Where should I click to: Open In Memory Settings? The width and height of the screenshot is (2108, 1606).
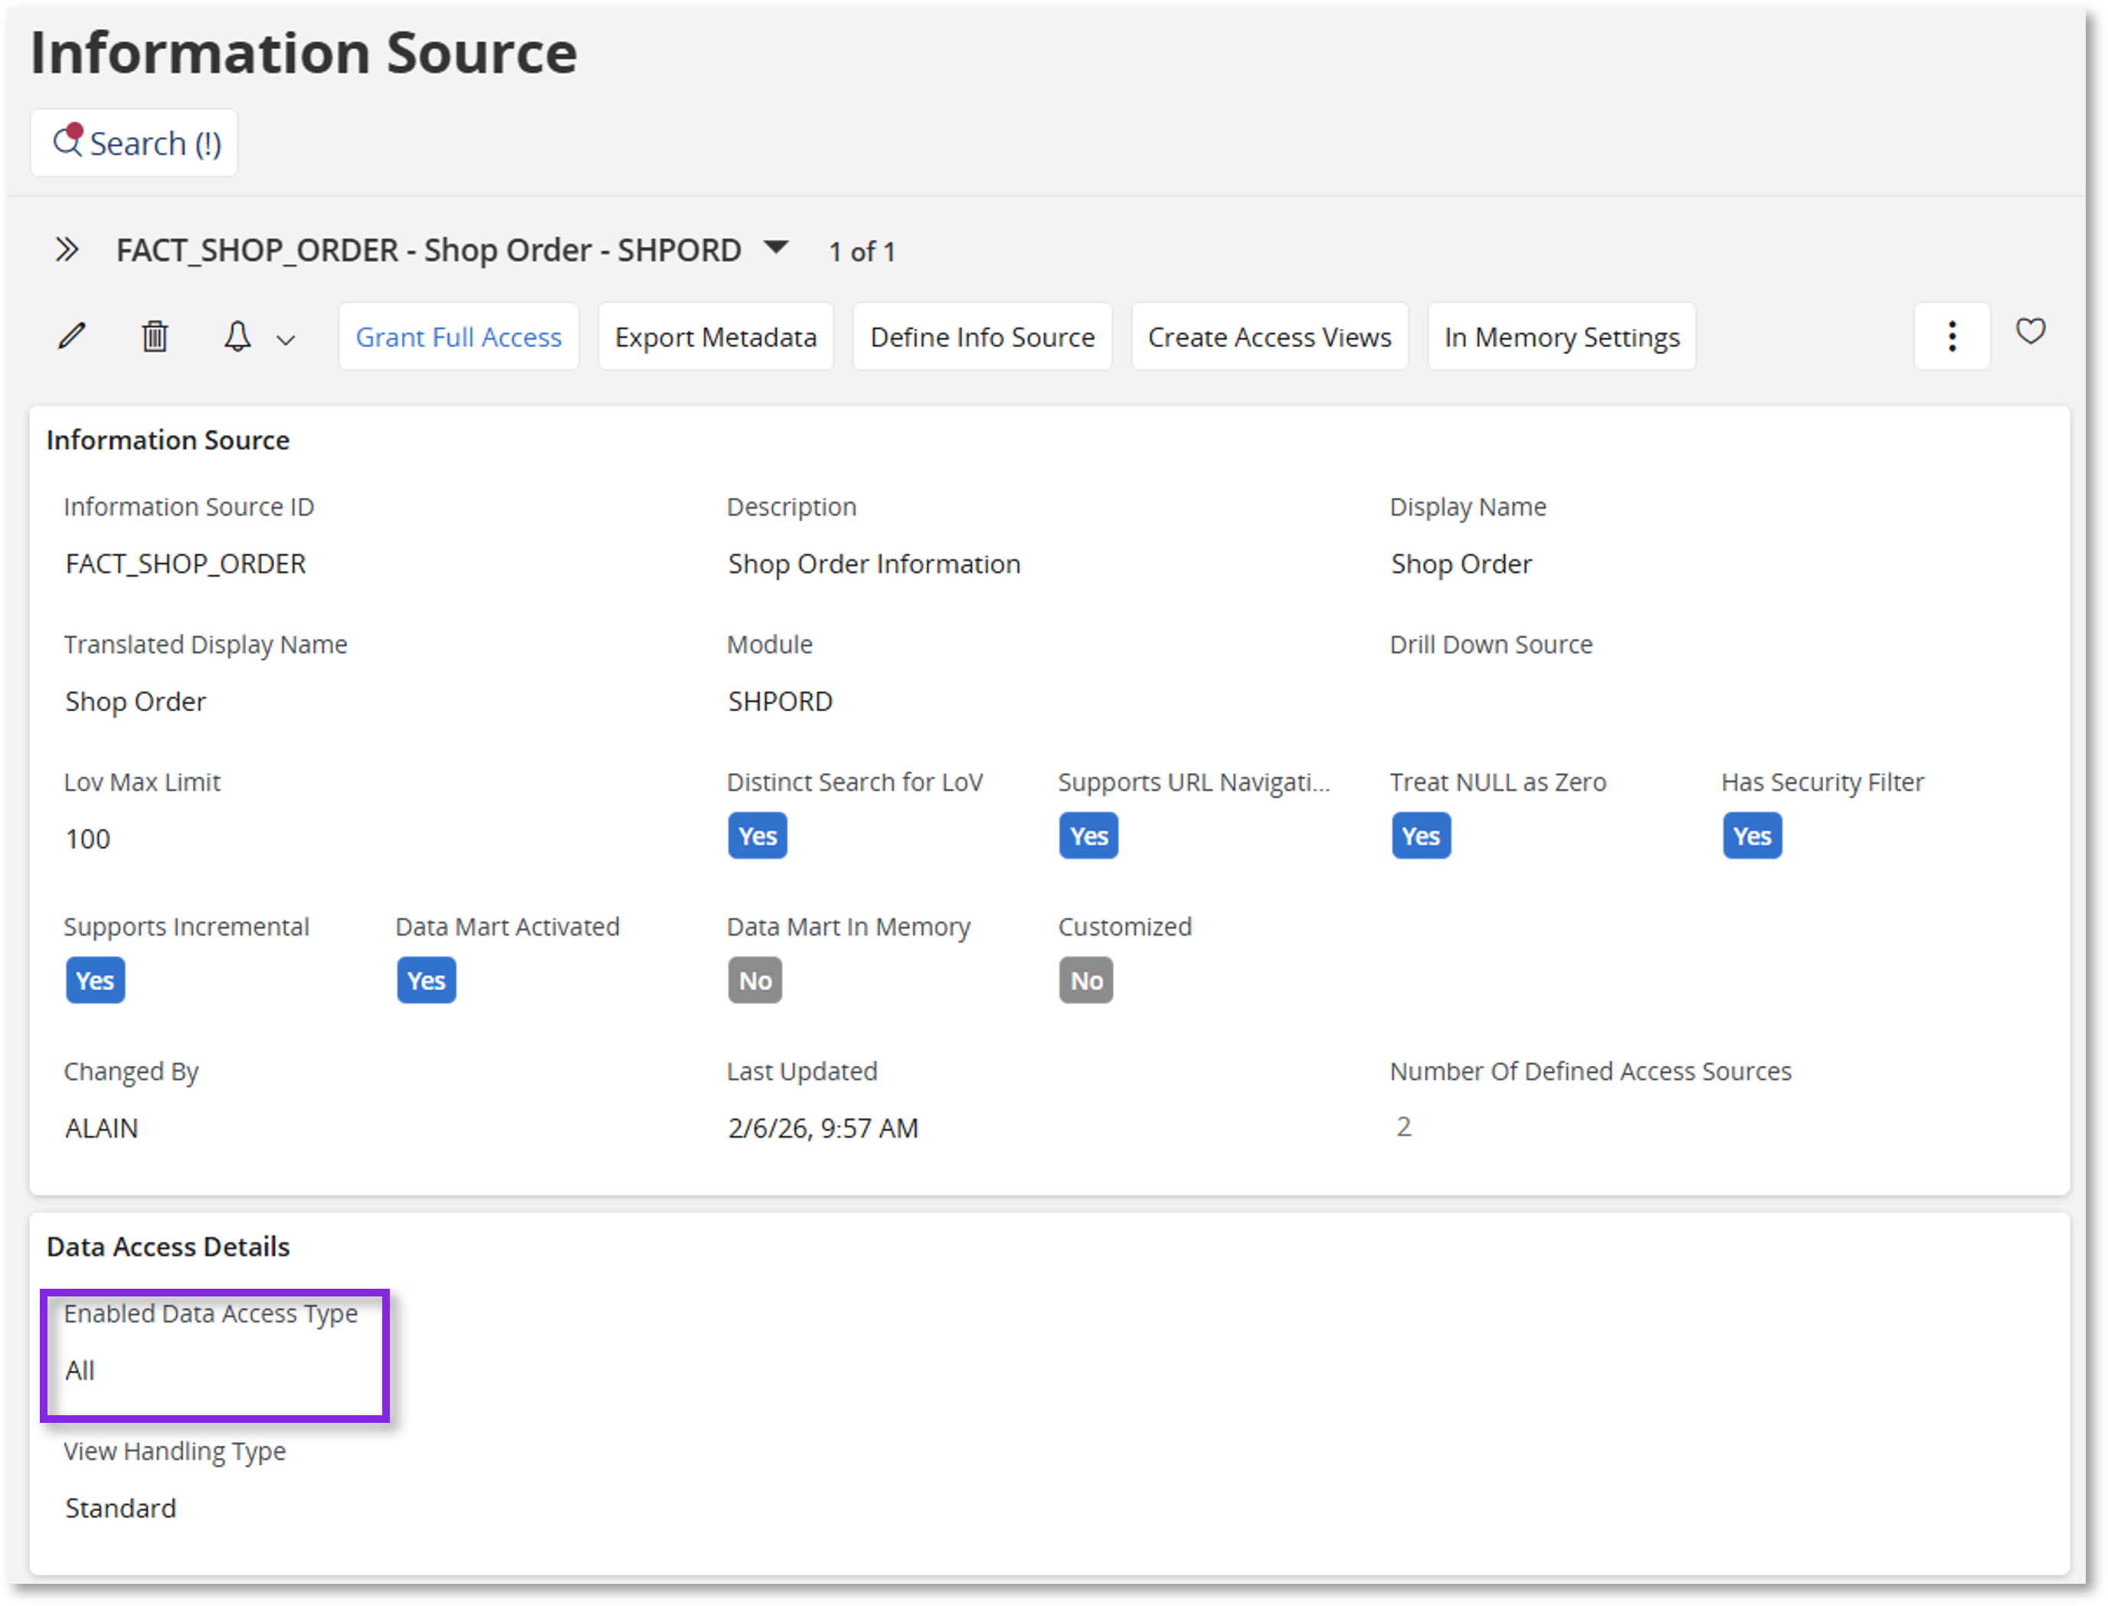tap(1561, 337)
